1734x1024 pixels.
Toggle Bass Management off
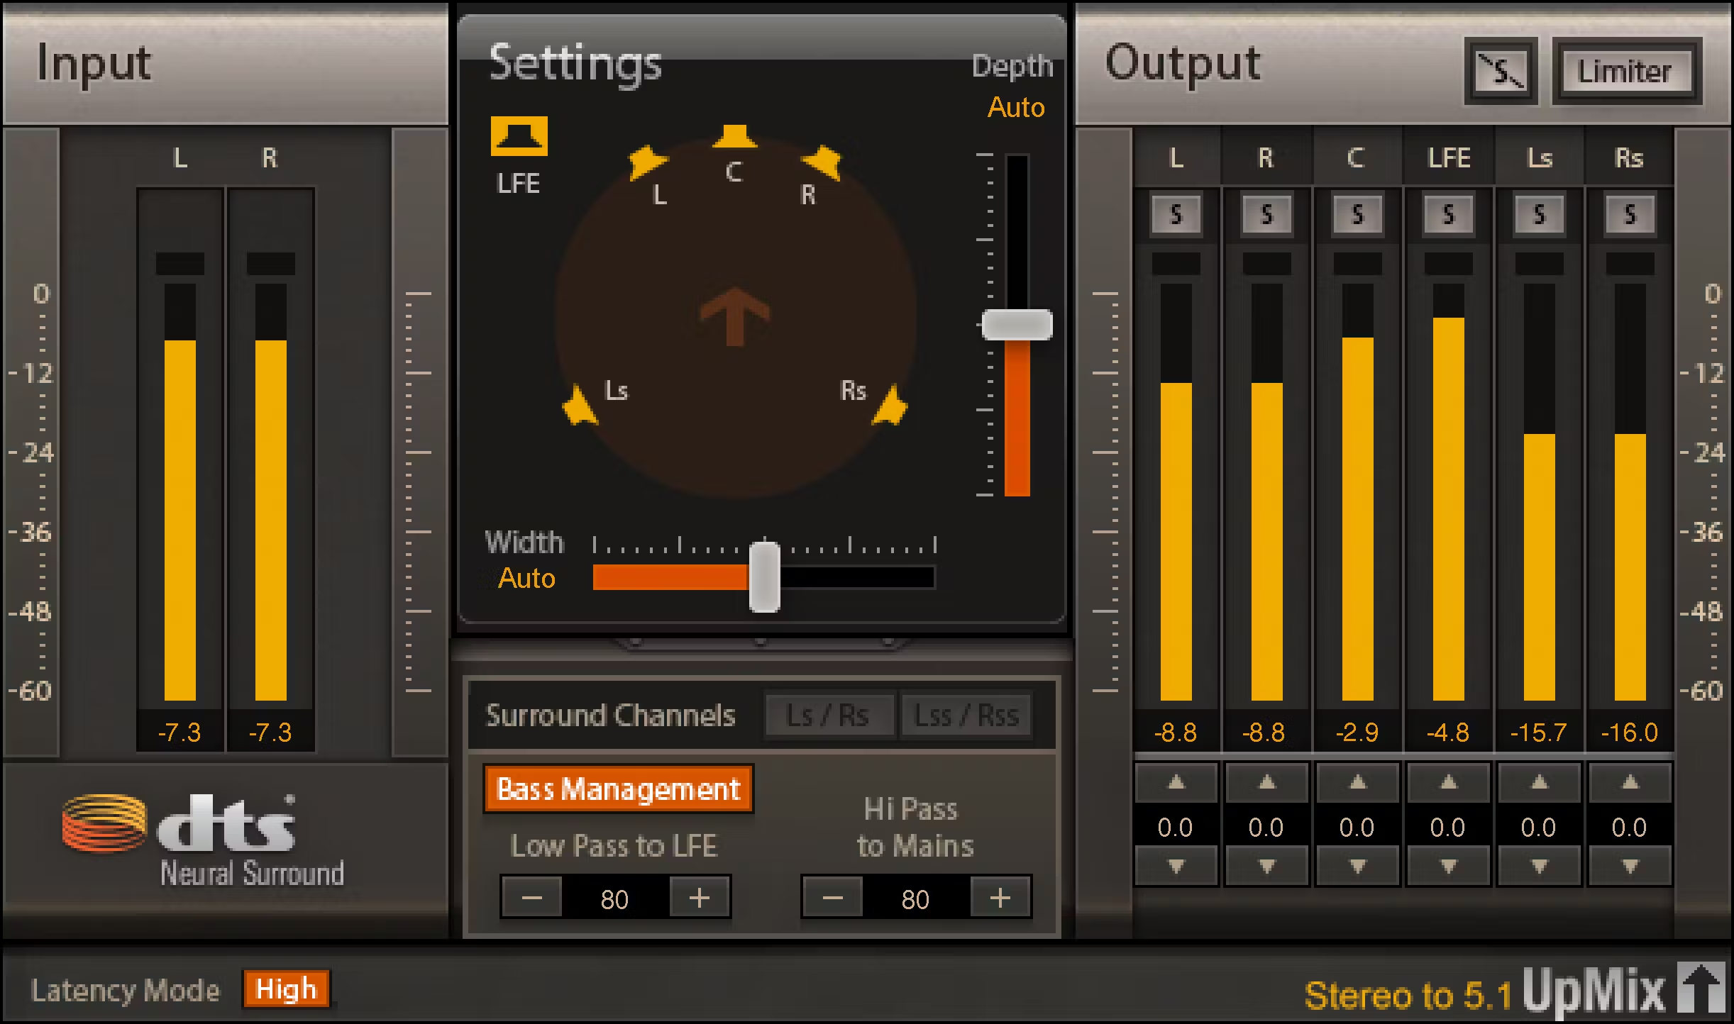click(x=617, y=789)
